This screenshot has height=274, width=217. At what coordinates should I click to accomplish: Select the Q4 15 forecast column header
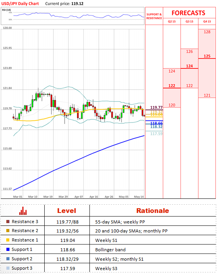[x=207, y=22]
